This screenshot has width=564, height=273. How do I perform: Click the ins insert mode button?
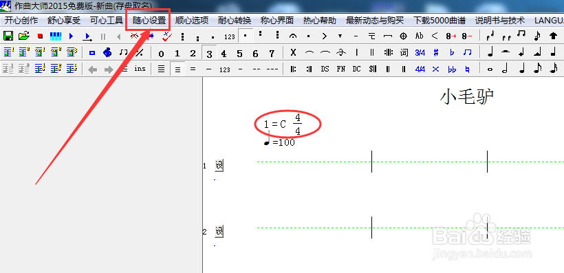[140, 68]
